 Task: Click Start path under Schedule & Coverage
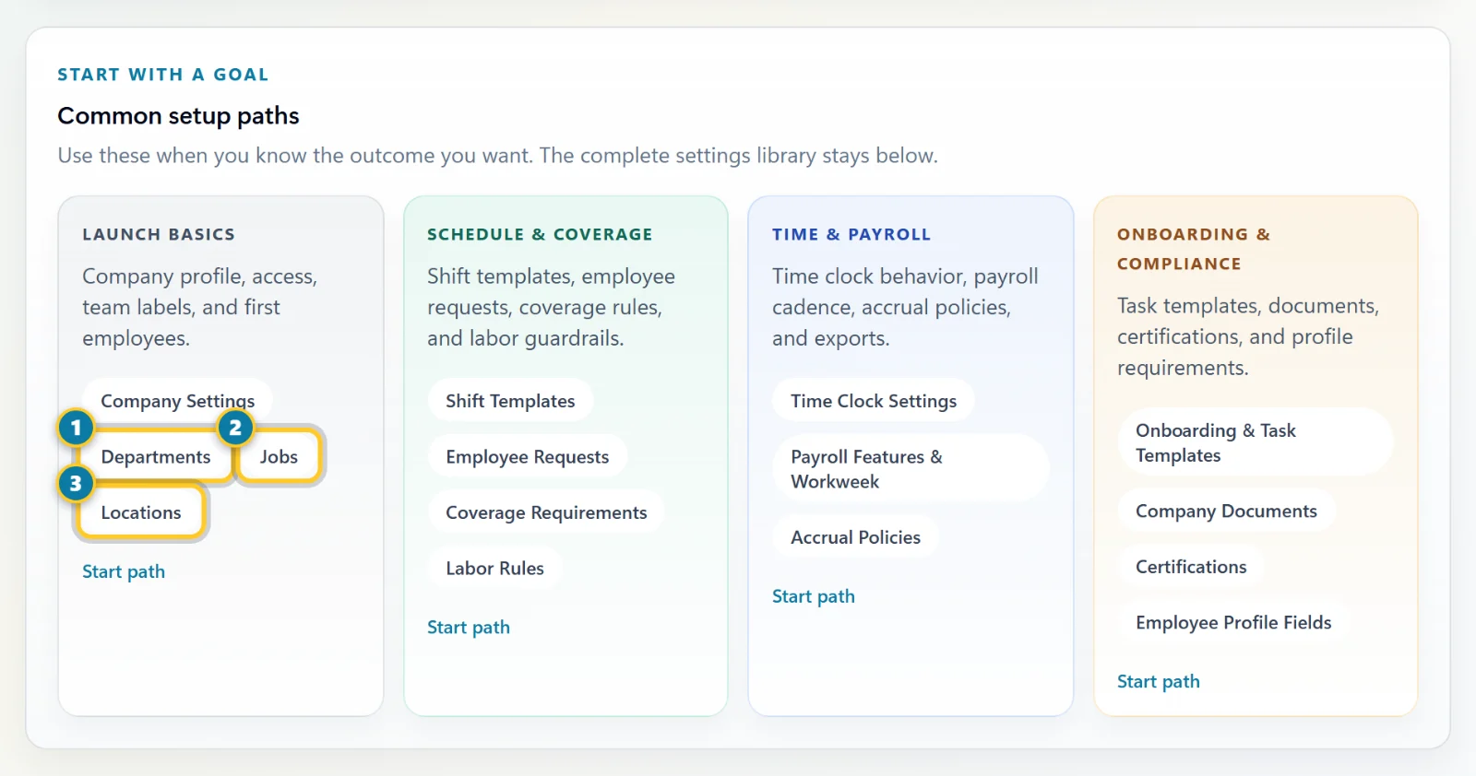469,628
